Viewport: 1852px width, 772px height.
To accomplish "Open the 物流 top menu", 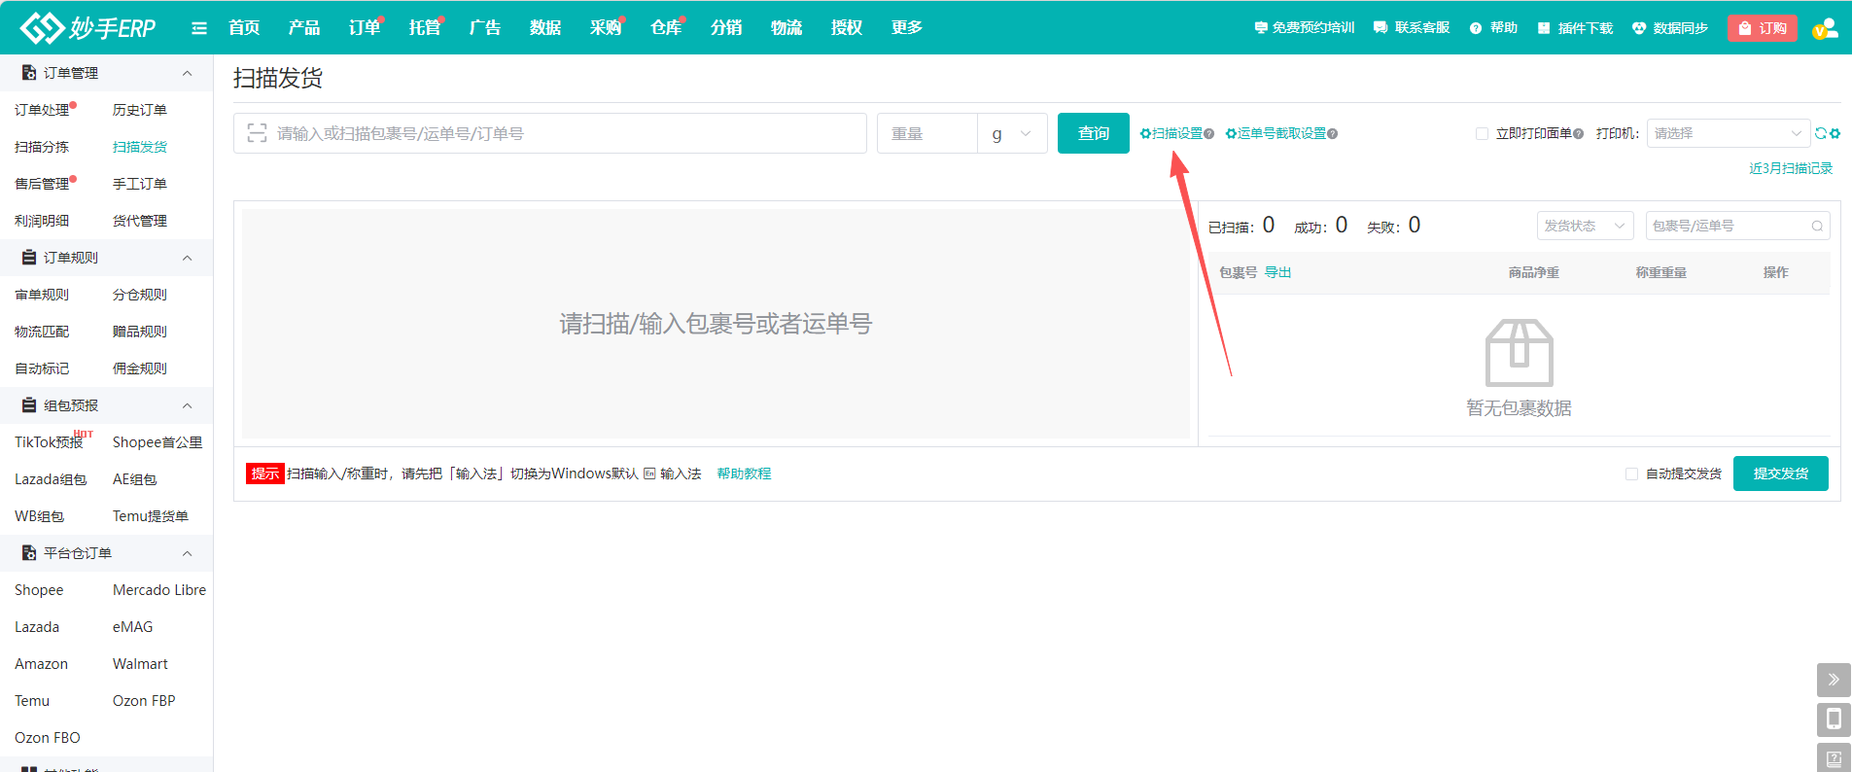I will [786, 28].
